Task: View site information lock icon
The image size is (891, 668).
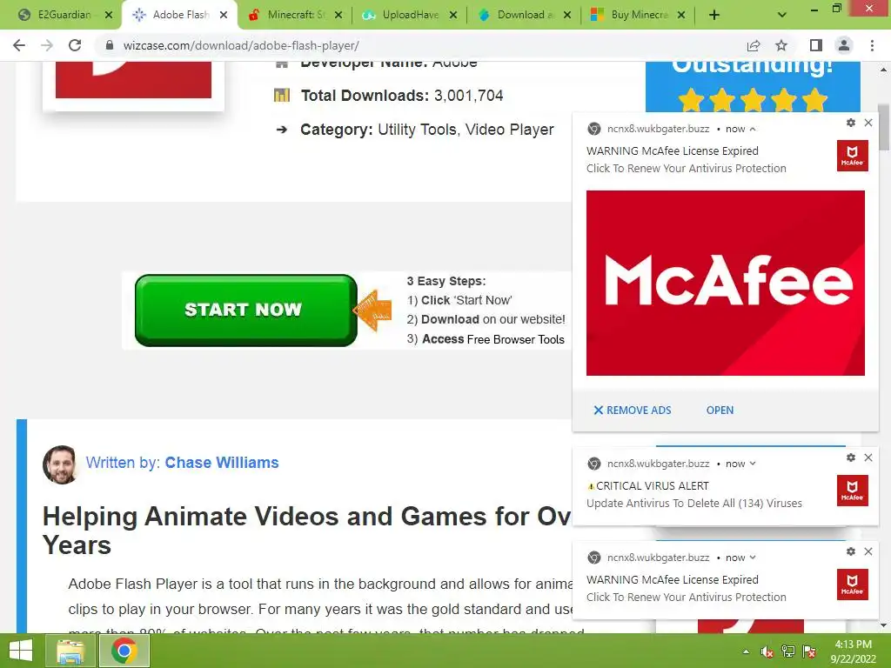Action: tap(110, 45)
